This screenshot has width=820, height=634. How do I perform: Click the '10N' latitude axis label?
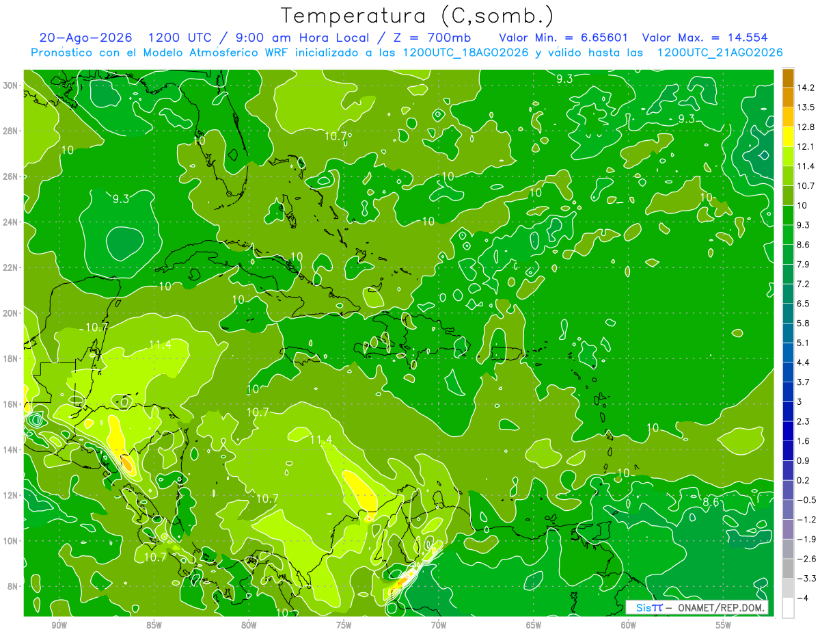11,541
